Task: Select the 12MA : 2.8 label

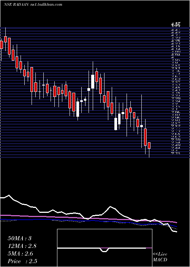Action: (x=22, y=246)
